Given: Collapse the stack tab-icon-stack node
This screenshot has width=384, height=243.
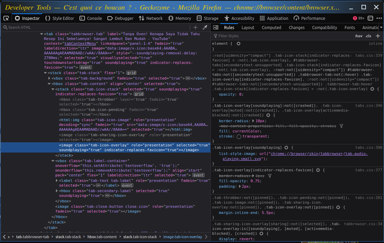Looking at the screenshot, I should pyautogui.click(x=53, y=89).
